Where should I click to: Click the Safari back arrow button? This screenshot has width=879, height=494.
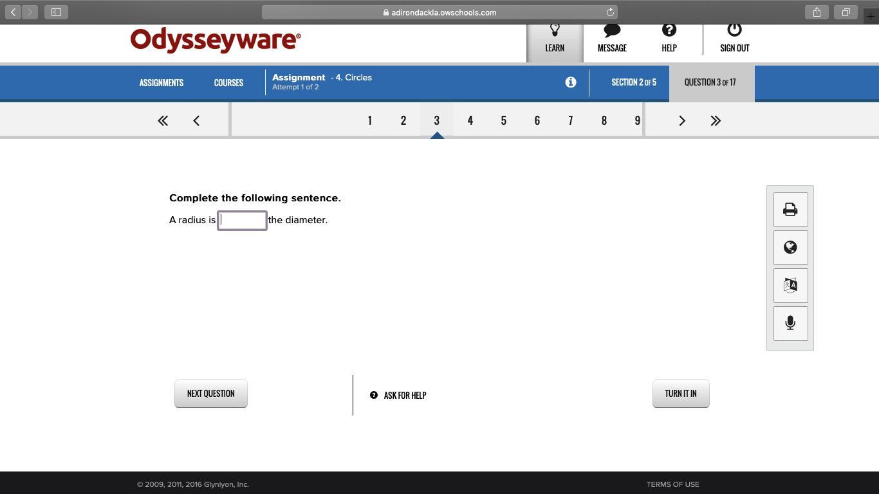pyautogui.click(x=14, y=12)
